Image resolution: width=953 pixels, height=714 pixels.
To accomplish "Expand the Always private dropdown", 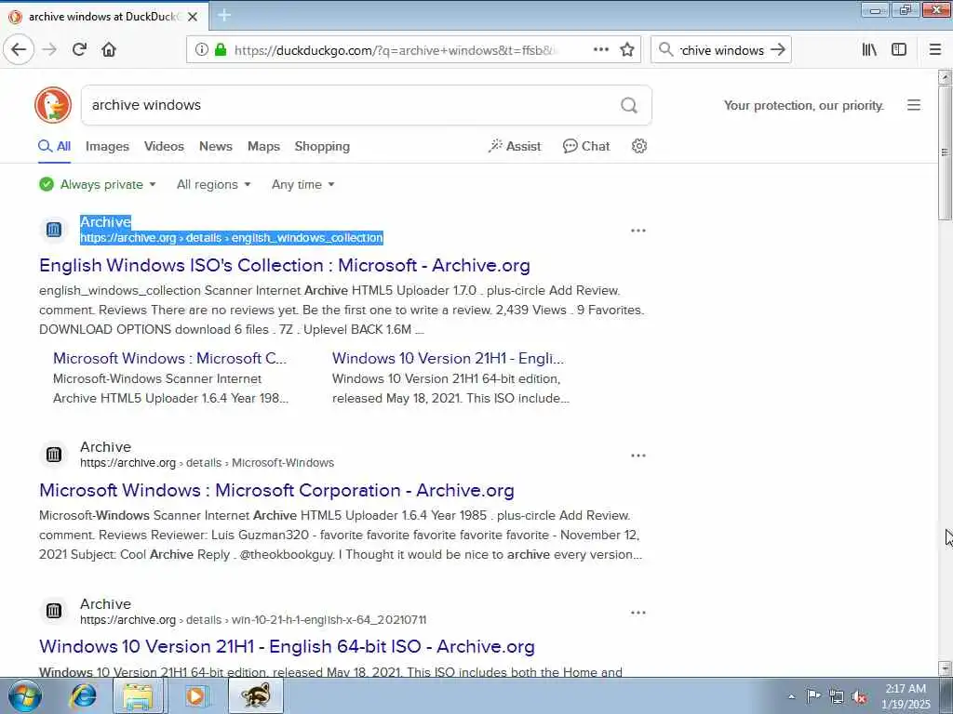I will (x=98, y=184).
